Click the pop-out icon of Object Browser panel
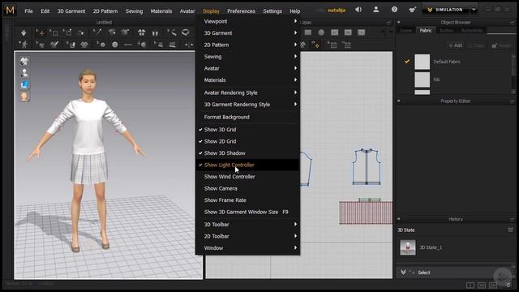The height and width of the screenshot is (292, 519). tap(512, 23)
